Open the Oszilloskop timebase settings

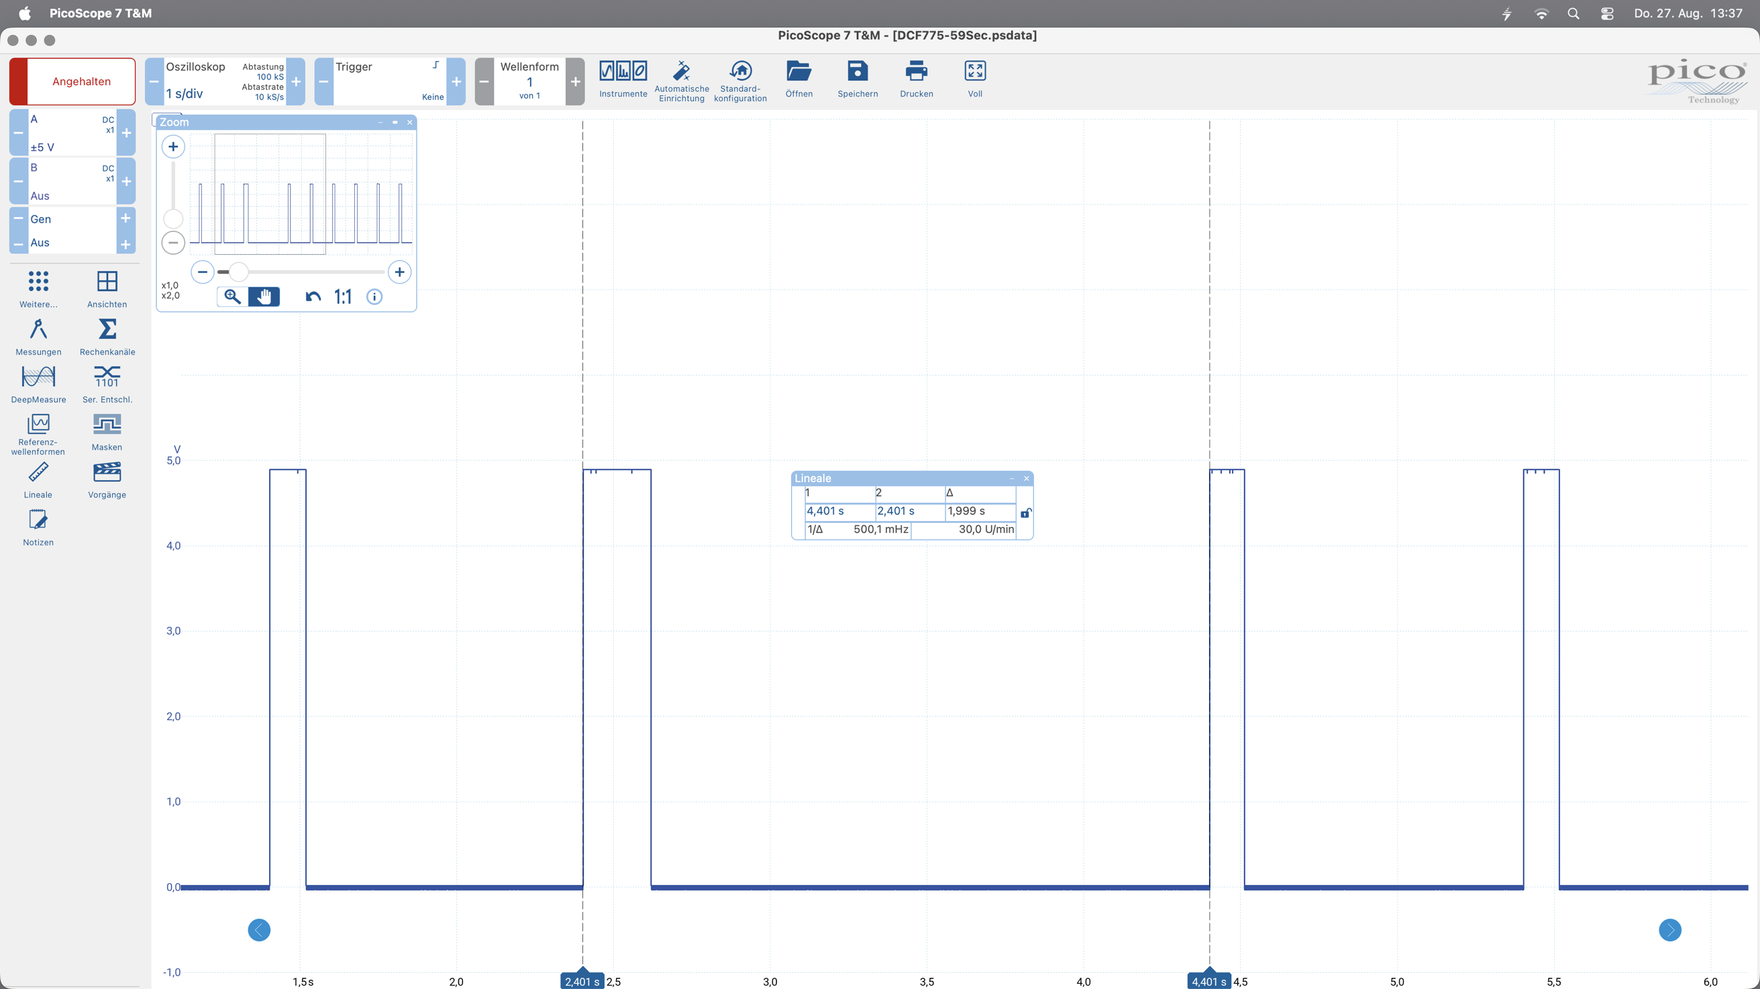[x=225, y=81]
